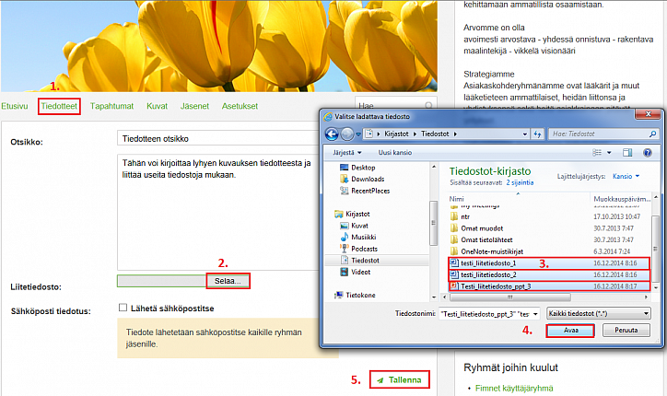Open the Tapahtumat tab
Image resolution: width=667 pixels, height=396 pixels.
(111, 106)
